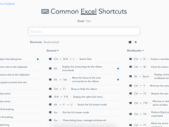This screenshot has height=127, width=169.
Task: Click the keyboard icon beside the page title
Action: [x=45, y=11]
